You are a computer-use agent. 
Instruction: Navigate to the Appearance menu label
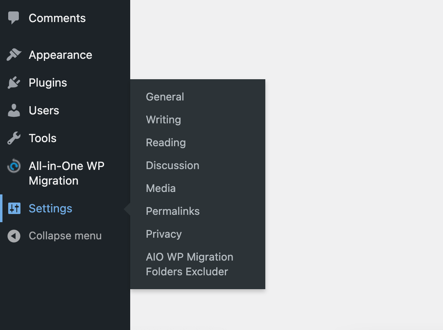click(61, 55)
